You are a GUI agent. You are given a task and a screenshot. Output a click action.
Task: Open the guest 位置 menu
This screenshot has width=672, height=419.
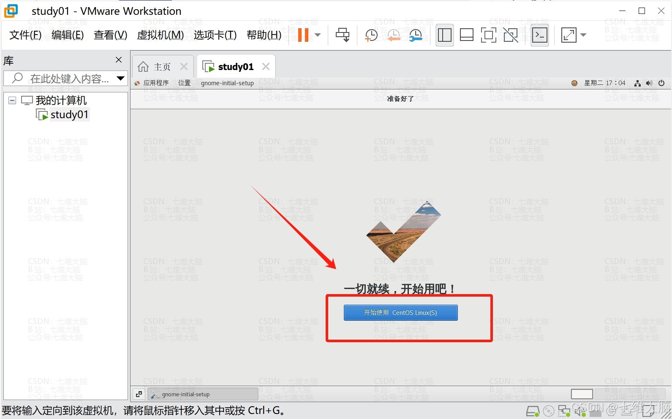tap(185, 83)
